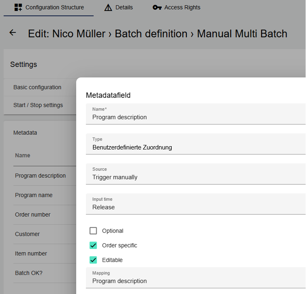Viewport: 306px width, 294px height.
Task: Select the Batch OK? metadata row
Action: pyautogui.click(x=29, y=273)
